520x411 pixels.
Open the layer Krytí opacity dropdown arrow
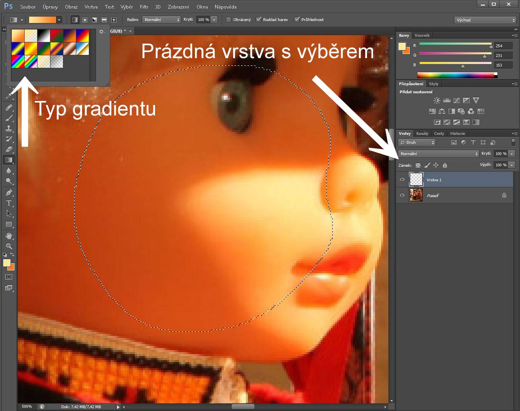tap(512, 154)
